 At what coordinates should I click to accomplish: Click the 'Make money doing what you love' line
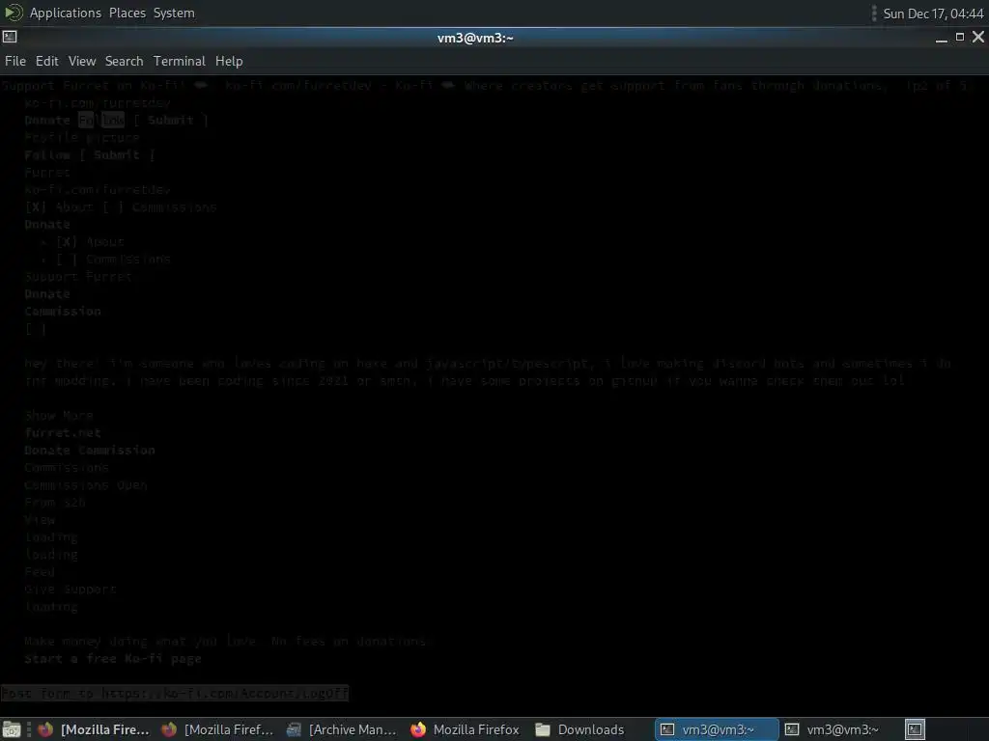pyautogui.click(x=226, y=642)
